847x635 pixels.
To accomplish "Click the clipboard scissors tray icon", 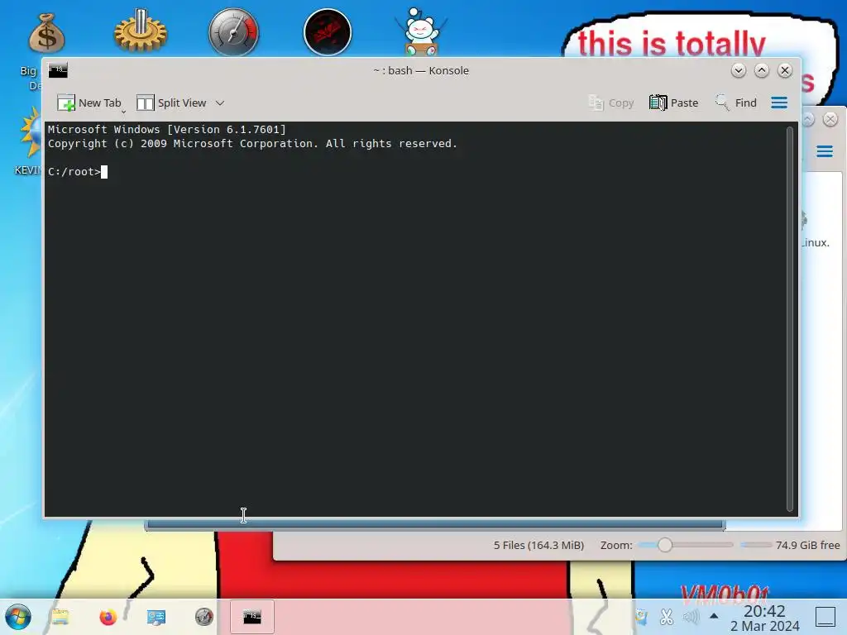I will coord(667,616).
